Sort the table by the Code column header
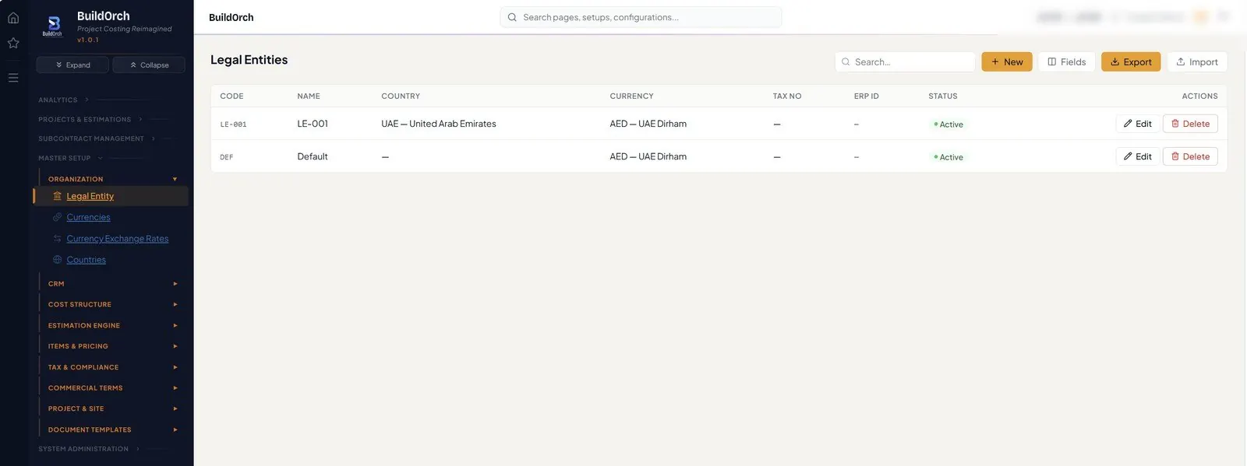 point(231,96)
